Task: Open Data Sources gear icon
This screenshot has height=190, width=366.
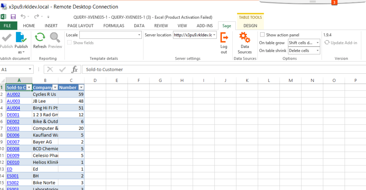Action: pos(244,38)
